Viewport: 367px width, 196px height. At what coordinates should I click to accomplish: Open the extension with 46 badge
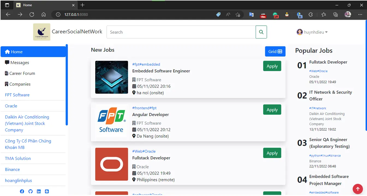(x=299, y=15)
